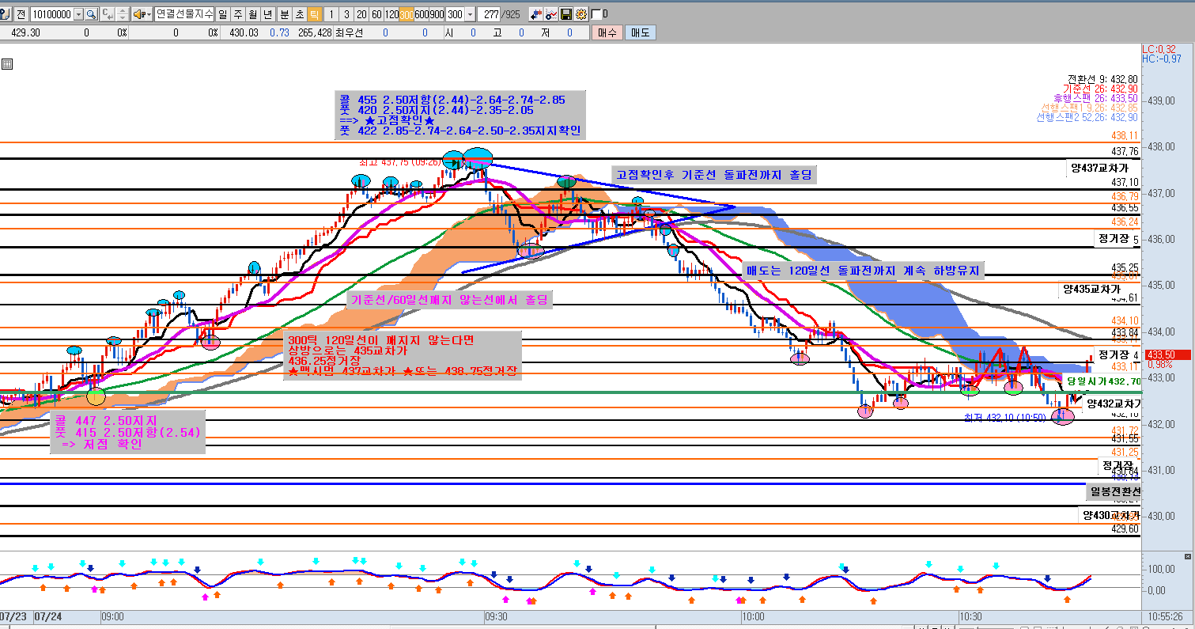Select the 초 second period

[299, 14]
